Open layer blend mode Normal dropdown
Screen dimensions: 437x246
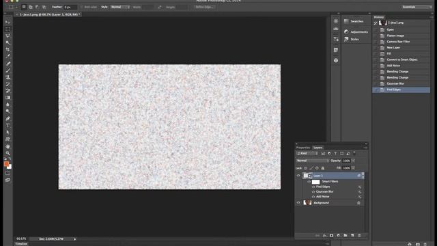click(x=312, y=161)
